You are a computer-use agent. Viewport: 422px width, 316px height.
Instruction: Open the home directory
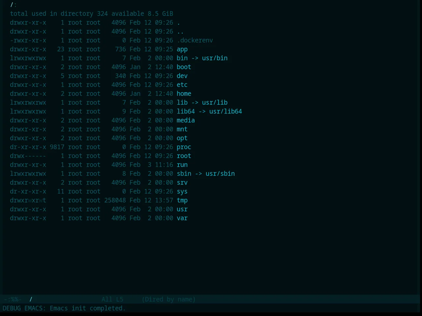[184, 93]
